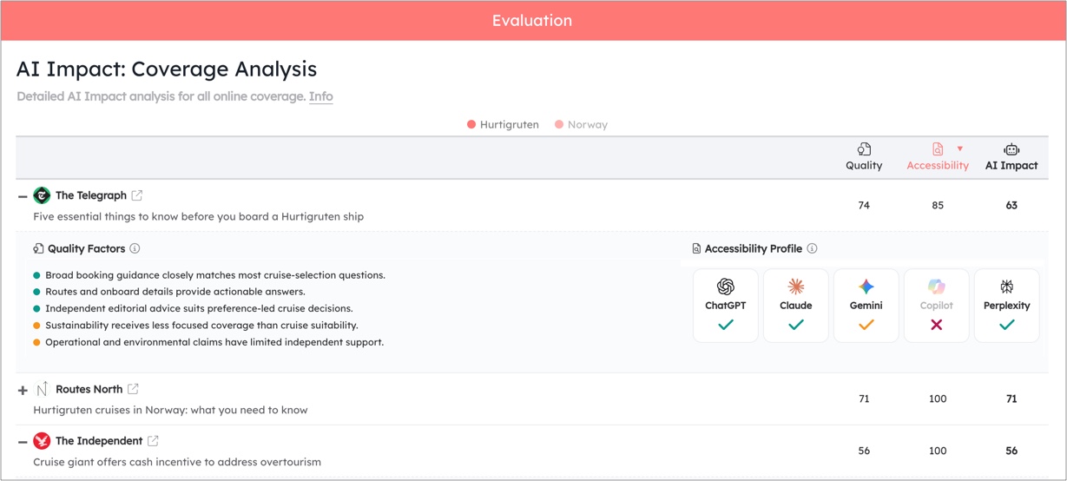Click 'Sustainability receives less focused coverage' factor
Viewport: 1067px width, 481px height.
tap(201, 326)
